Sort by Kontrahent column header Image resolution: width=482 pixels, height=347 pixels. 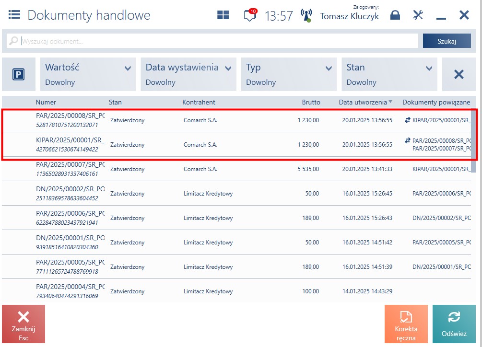click(x=199, y=102)
